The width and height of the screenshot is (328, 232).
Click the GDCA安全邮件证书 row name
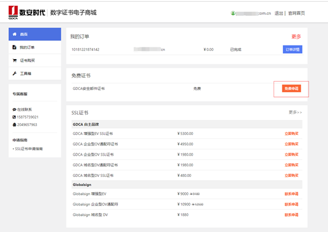click(89, 89)
